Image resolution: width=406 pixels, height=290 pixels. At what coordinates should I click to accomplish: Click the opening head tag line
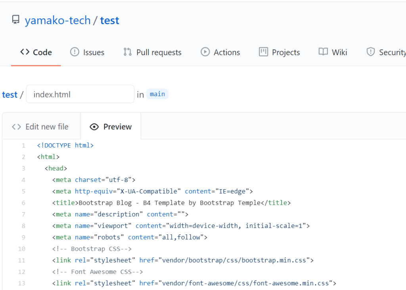(x=56, y=168)
